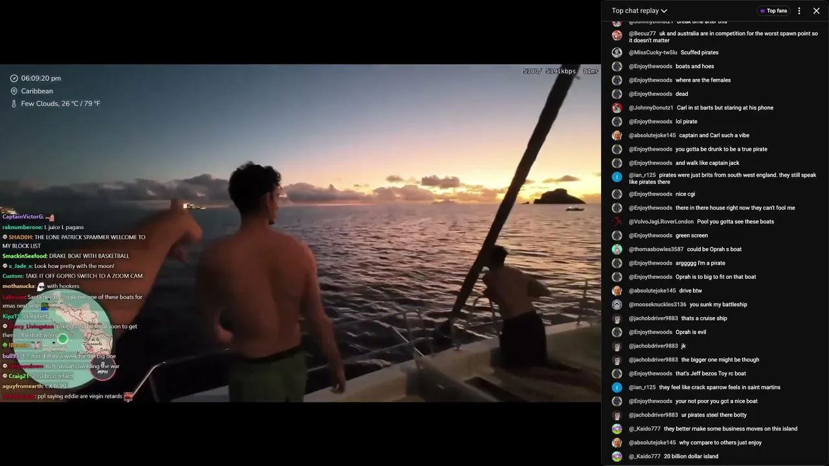This screenshot has width=829, height=466.
Task: Click 'TAKE IT OFF GOPRO' overlay chat message
Action: 84,276
